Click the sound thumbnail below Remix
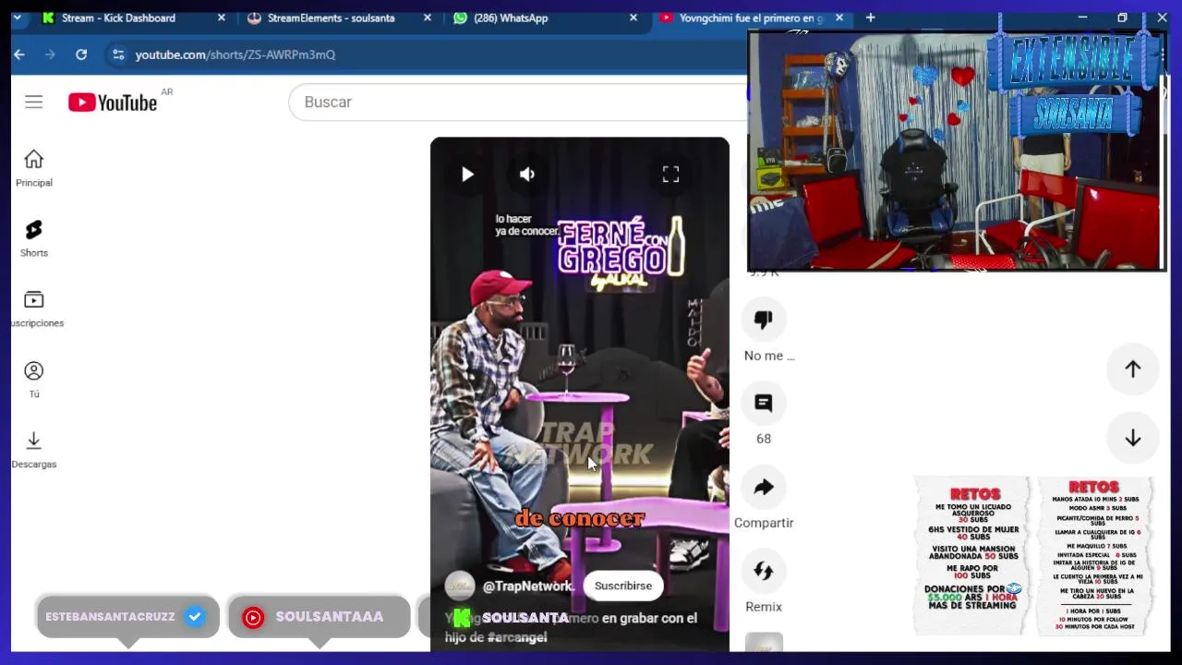Screen dimensions: 1182x665 point(764,642)
